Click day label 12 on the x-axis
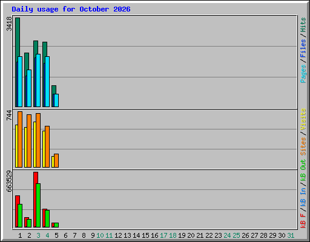This screenshot has height=242, width=310. click(x=118, y=235)
